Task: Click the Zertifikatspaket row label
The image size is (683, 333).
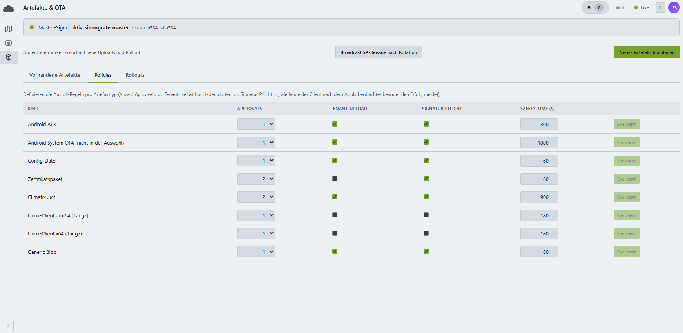Action: tap(45, 179)
